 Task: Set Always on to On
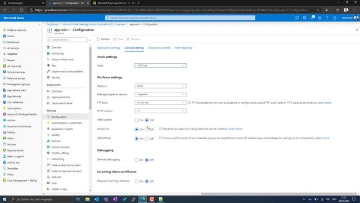[137, 129]
